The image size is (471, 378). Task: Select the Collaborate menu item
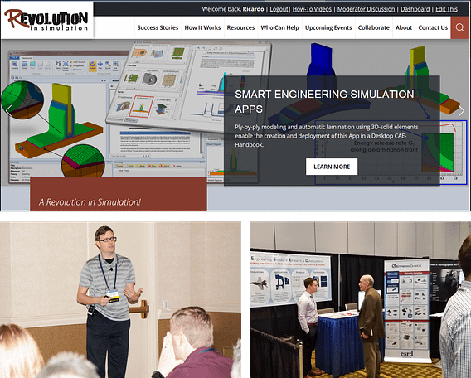pos(374,27)
